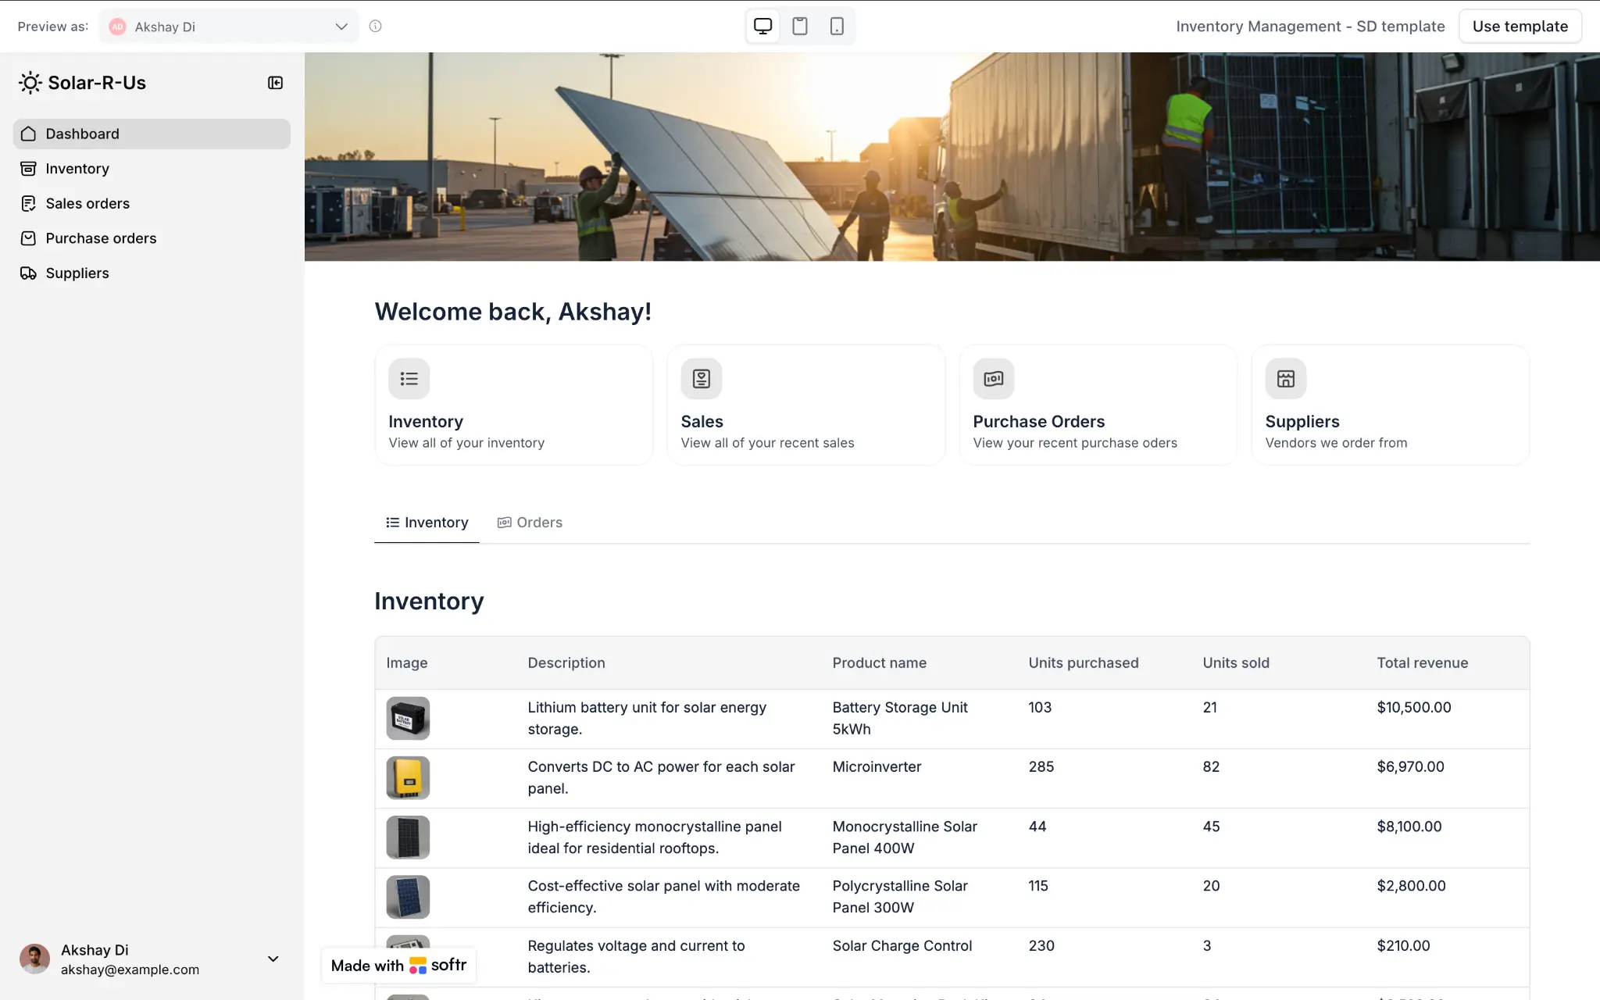Open Suppliers in sidebar
This screenshot has height=1000, width=1600.
coord(152,273)
